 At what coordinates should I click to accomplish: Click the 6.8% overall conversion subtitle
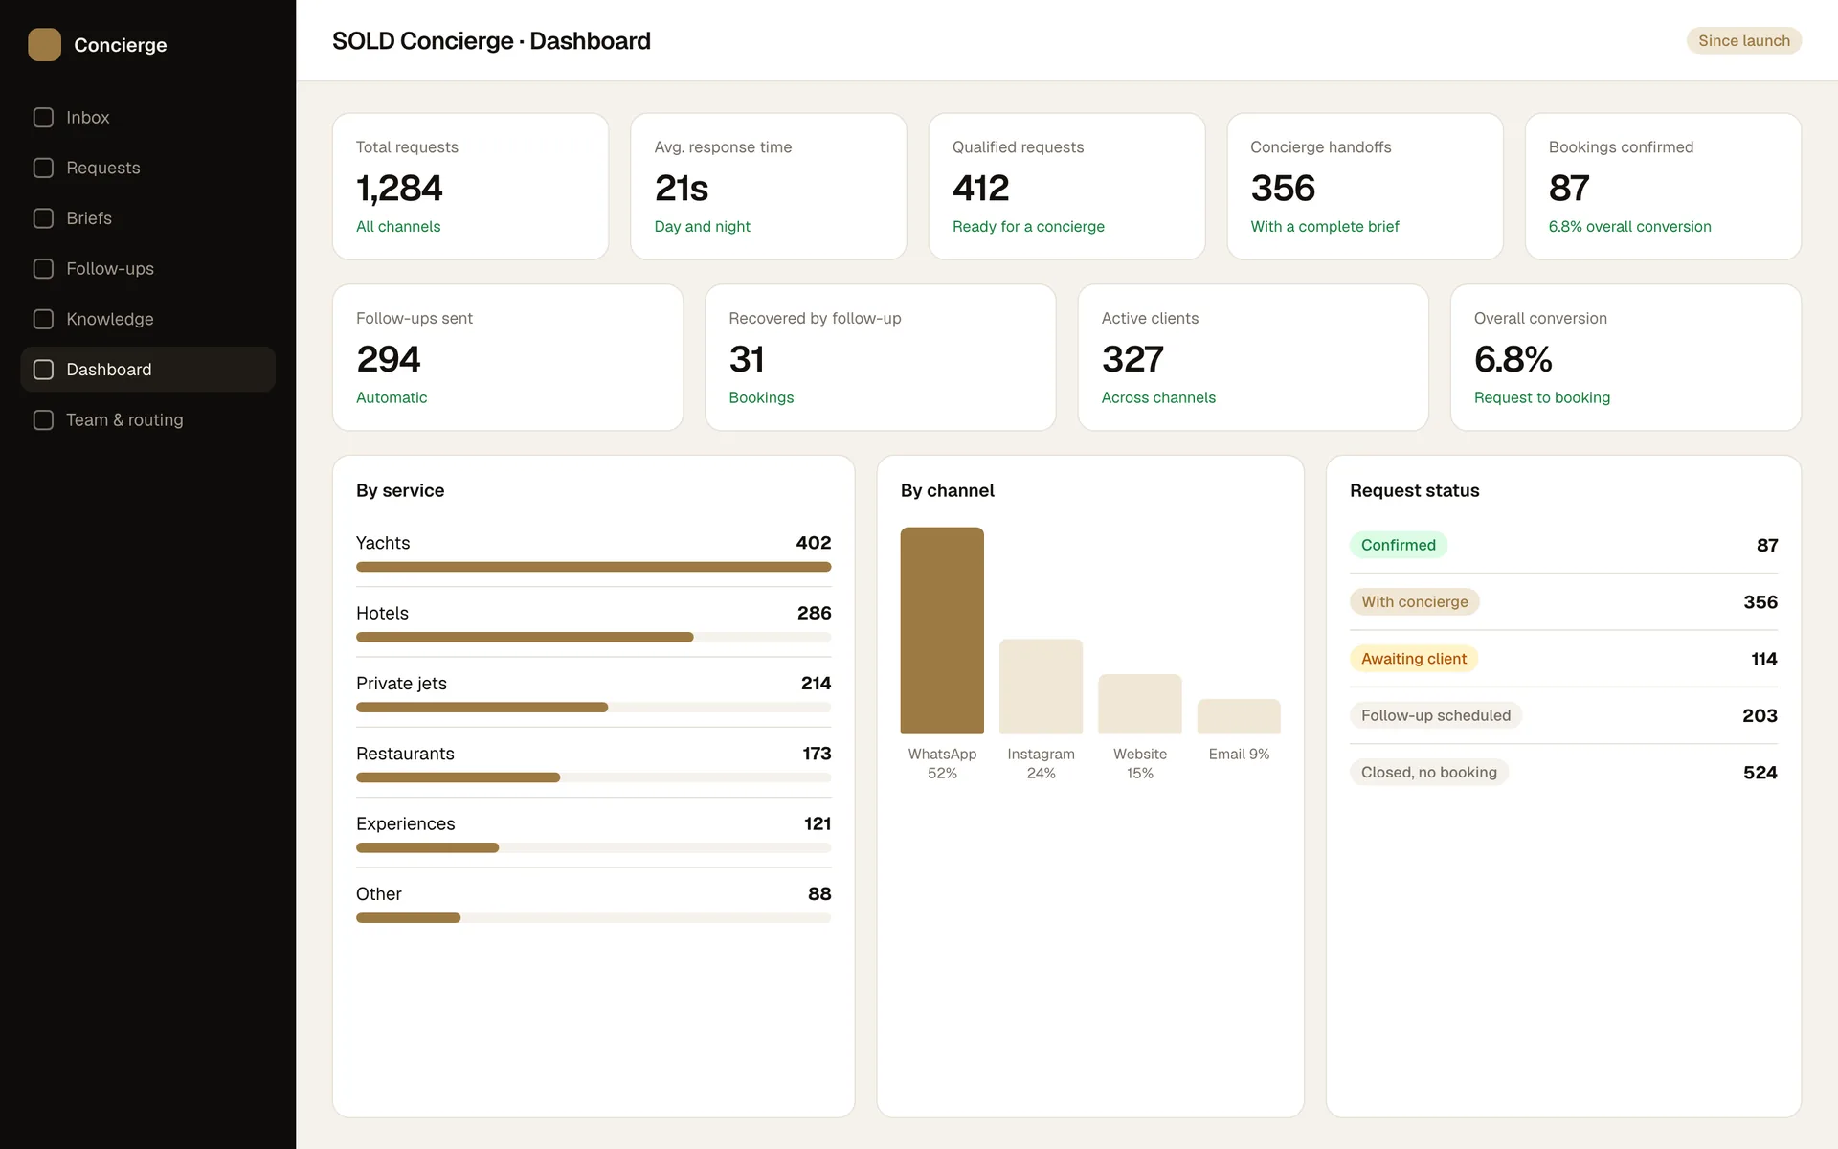pyautogui.click(x=1629, y=226)
